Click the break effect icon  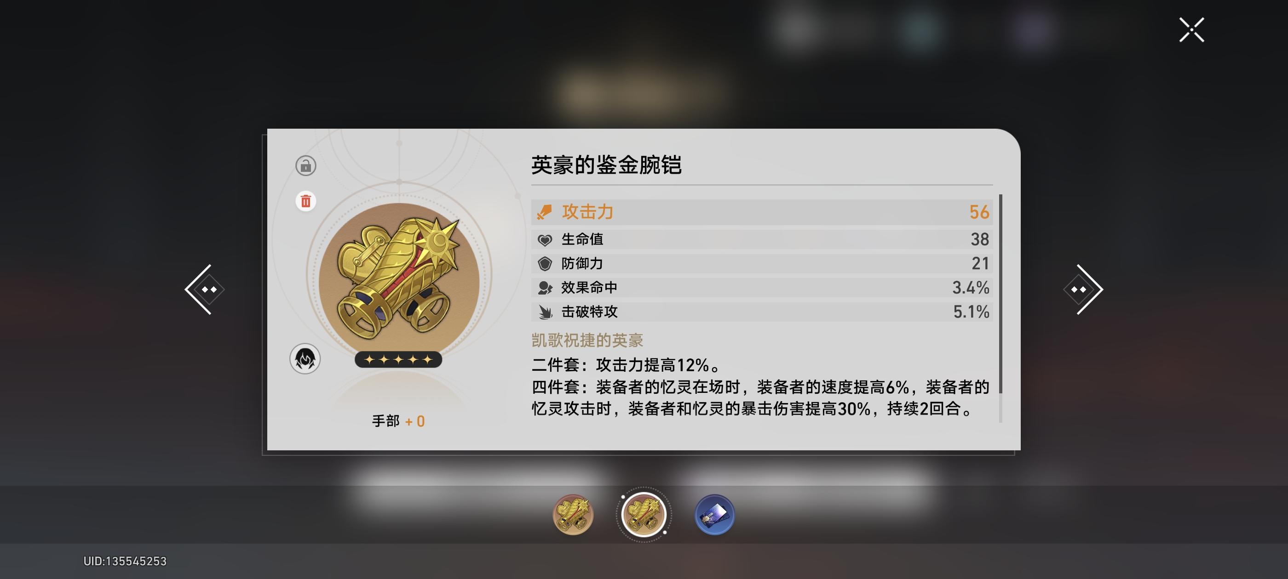click(545, 312)
